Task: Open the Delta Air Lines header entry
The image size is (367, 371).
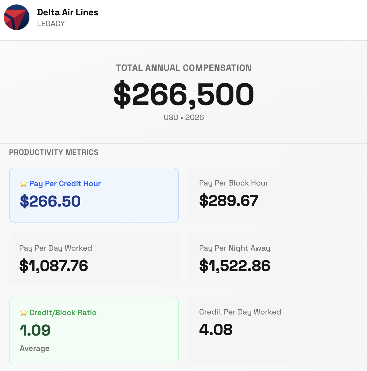Action: (68, 12)
